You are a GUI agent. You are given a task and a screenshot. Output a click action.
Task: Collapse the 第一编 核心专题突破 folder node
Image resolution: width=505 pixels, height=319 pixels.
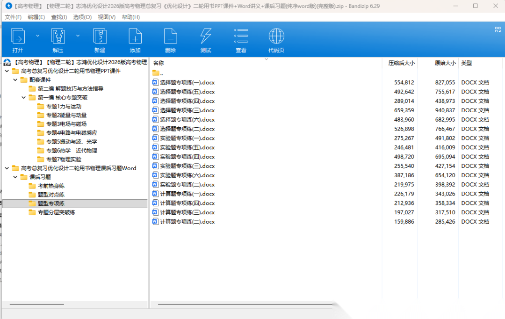24,98
